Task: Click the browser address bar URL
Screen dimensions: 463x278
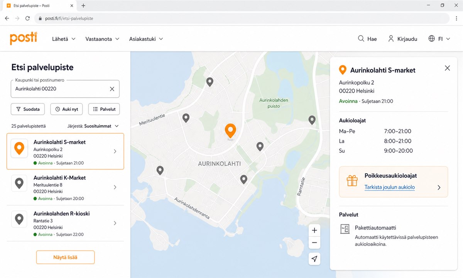Action: [x=69, y=18]
